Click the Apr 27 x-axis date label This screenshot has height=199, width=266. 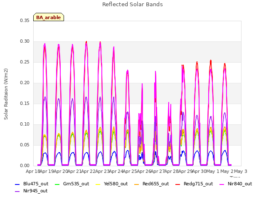pos(158,172)
